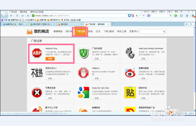
Task: Open the downloads arrow toolbar button
Action: tap(187, 16)
